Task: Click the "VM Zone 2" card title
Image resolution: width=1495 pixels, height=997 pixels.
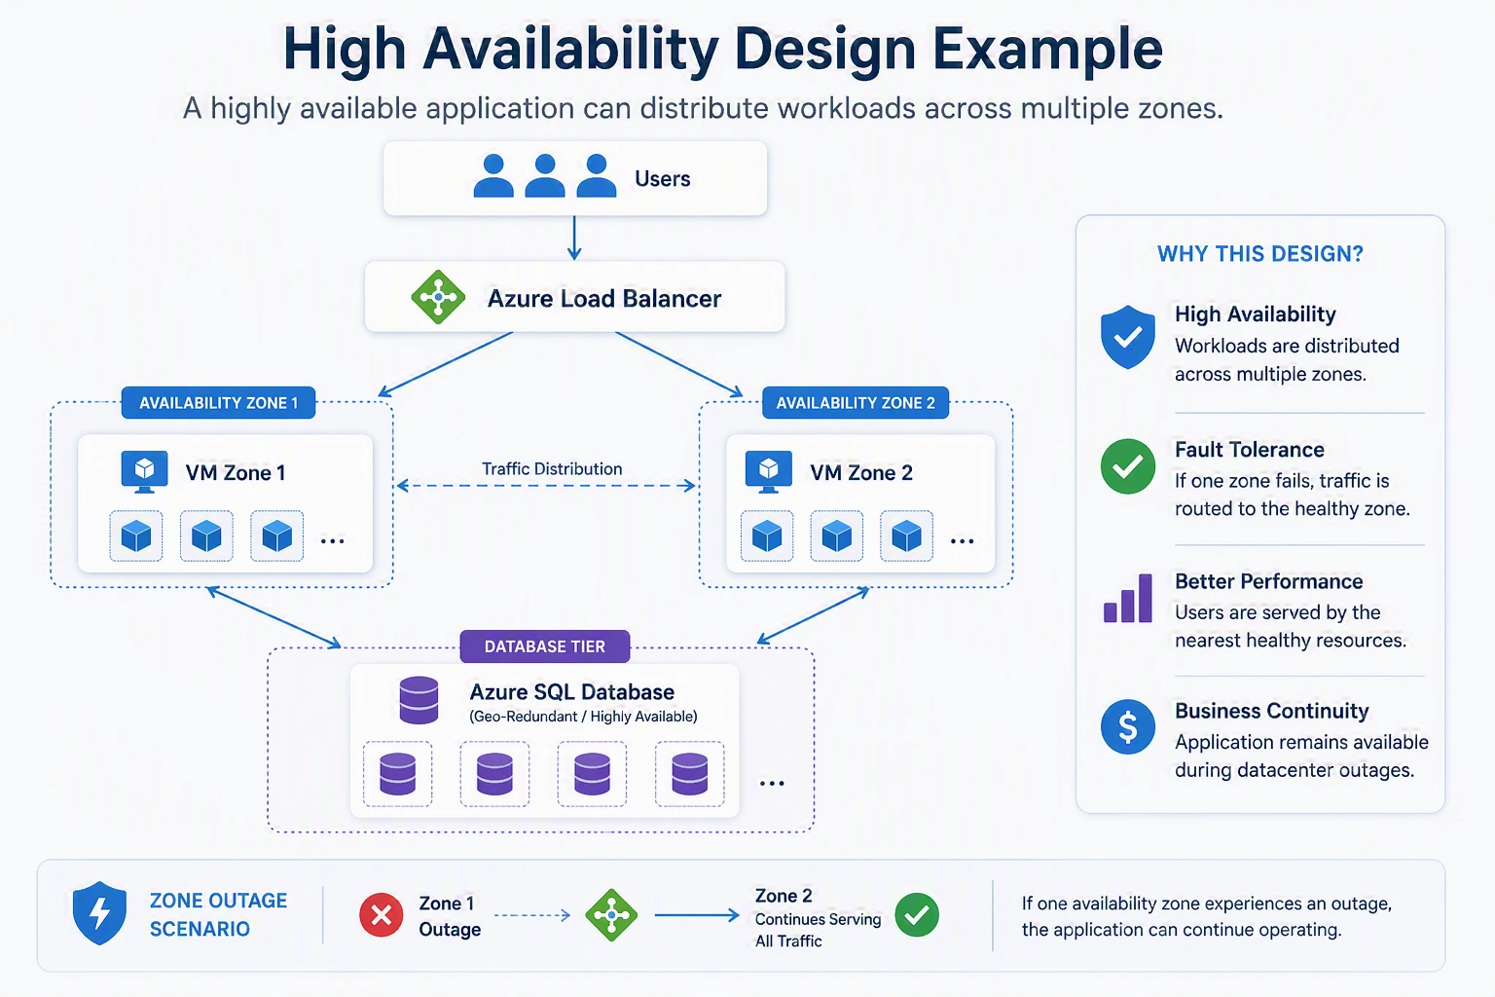Action: coord(861,473)
